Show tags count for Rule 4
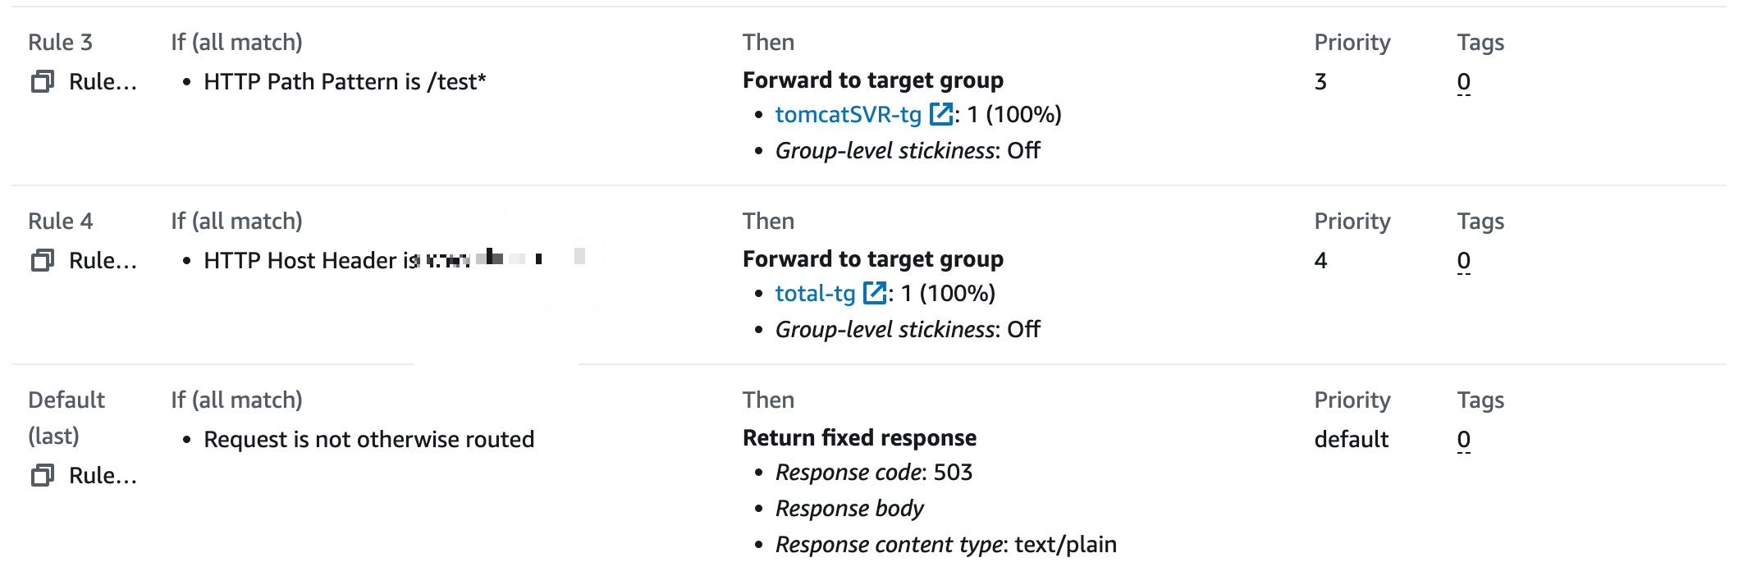The width and height of the screenshot is (1743, 576). 1463,261
